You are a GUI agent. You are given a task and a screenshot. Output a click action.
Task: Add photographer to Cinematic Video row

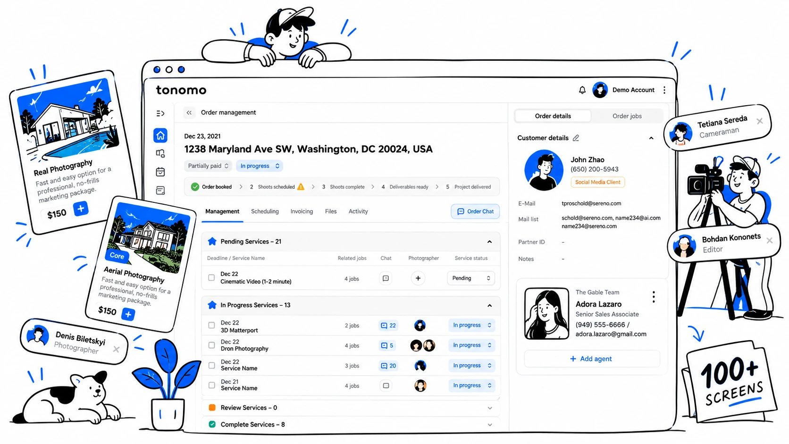point(418,278)
